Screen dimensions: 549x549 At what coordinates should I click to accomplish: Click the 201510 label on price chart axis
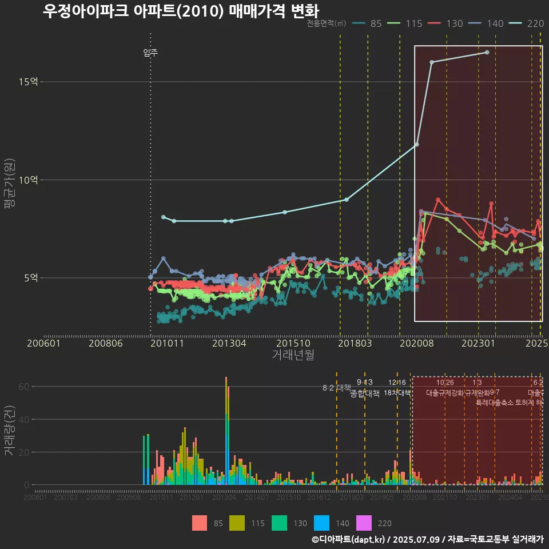point(293,343)
